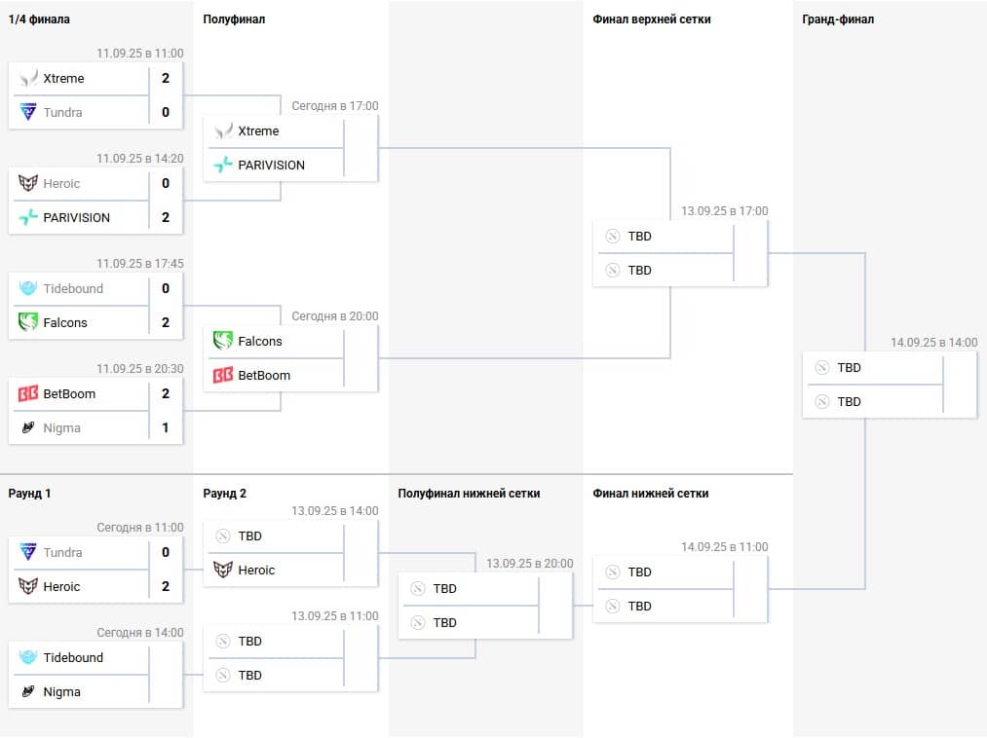This screenshot has height=738, width=987.
Task: Click the Tundra team name in Раунд 1
Action: 63,553
